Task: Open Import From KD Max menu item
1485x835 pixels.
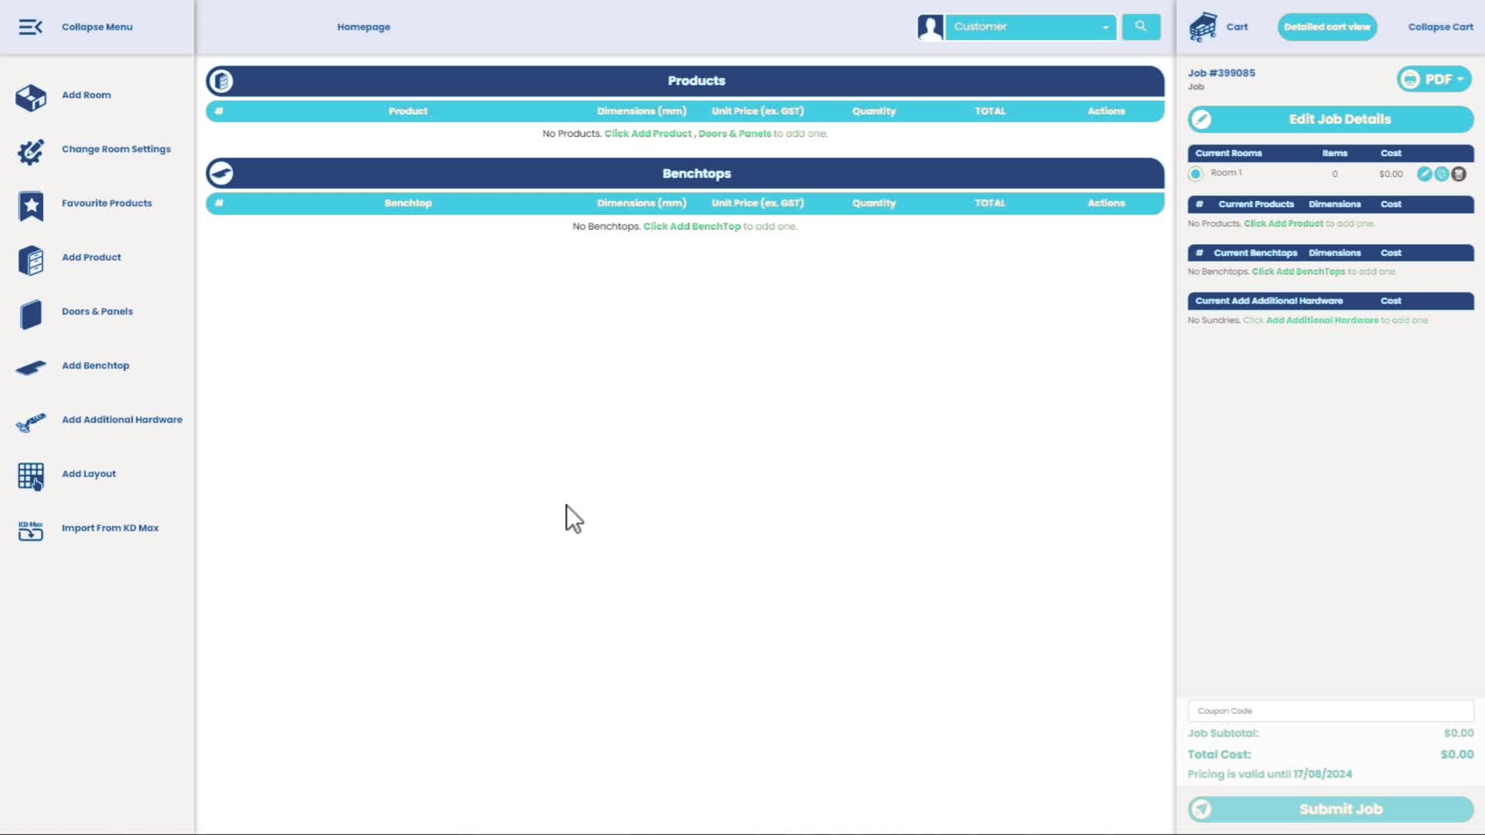Action: pos(110,528)
